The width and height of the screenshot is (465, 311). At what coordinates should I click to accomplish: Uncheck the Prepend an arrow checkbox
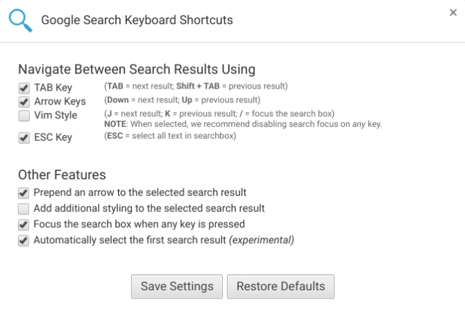point(24,193)
